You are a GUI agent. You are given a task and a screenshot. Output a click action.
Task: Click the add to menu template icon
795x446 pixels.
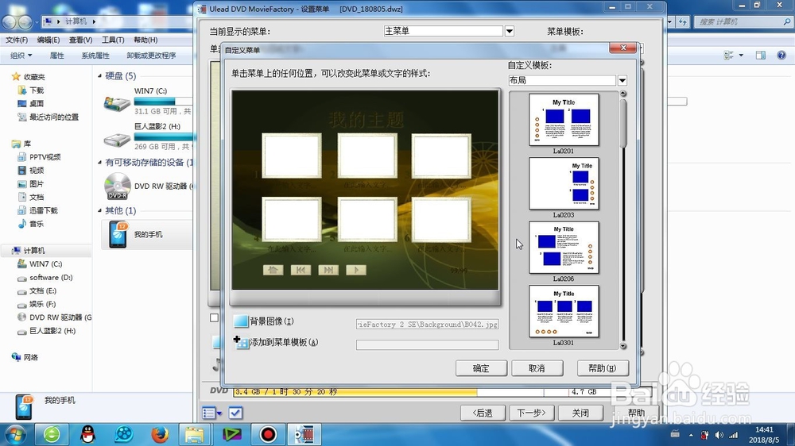pos(241,342)
